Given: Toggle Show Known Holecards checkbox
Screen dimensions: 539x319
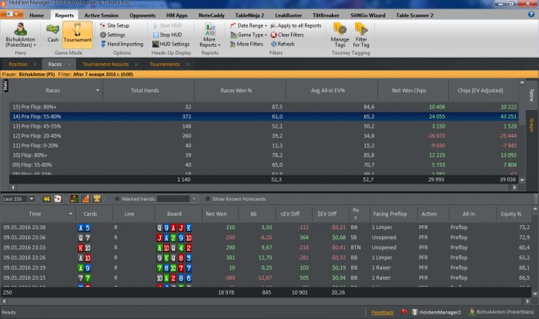Looking at the screenshot, I should click(x=208, y=199).
